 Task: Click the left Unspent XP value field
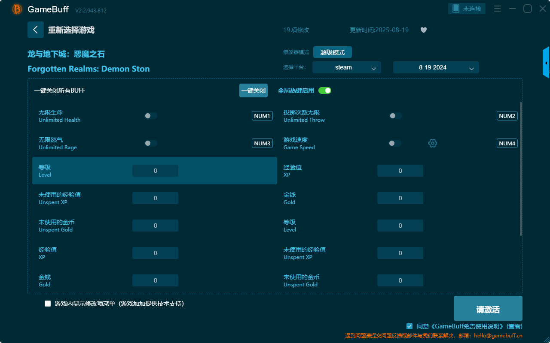[x=155, y=198]
